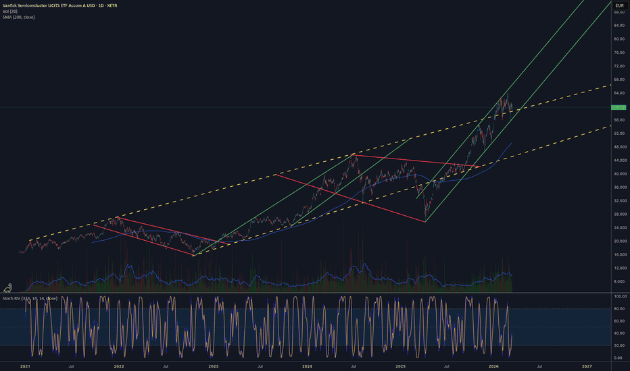This screenshot has height=371, width=630.
Task: Click the 64.00 price axis label
Action: point(619,93)
